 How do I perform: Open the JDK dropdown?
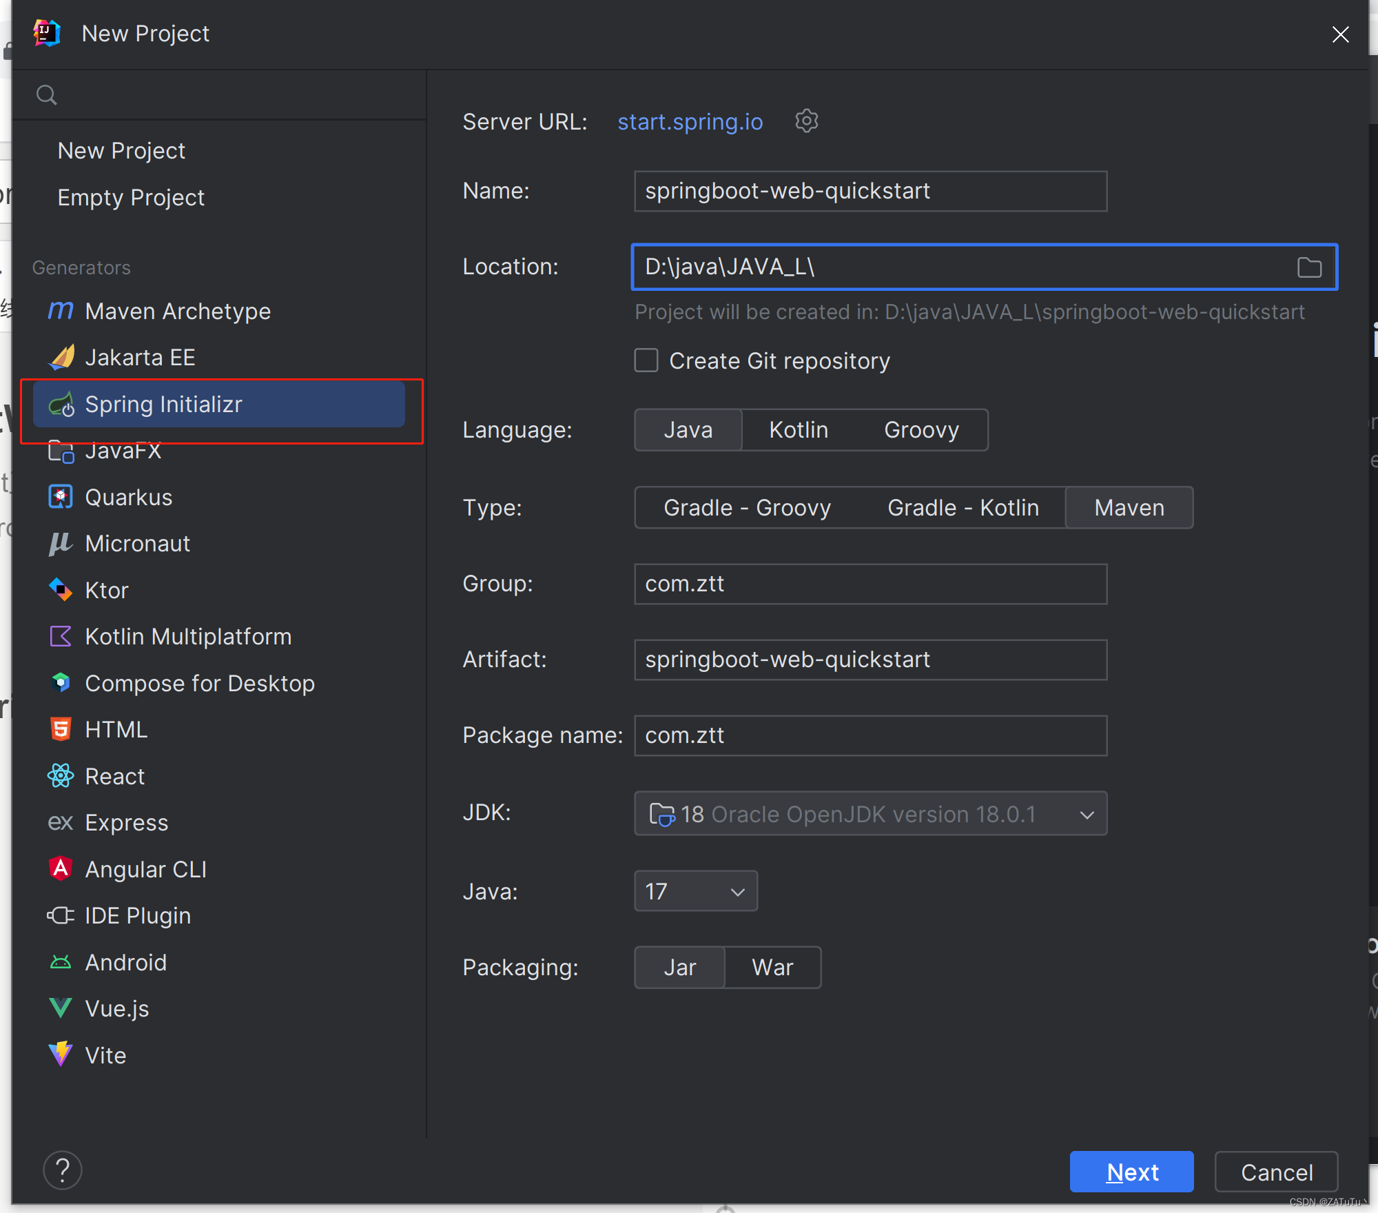(x=870, y=814)
